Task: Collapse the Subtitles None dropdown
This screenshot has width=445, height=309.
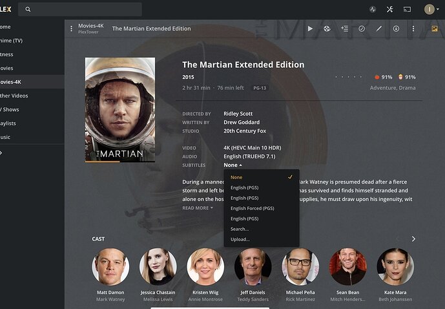Action: tap(233, 165)
